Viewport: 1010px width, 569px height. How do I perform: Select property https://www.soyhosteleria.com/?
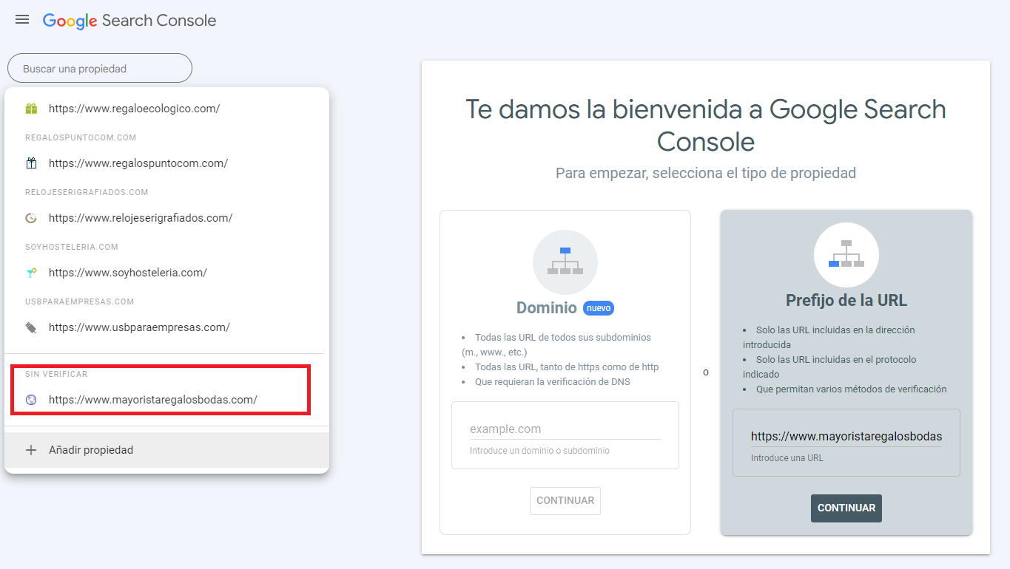click(166, 273)
